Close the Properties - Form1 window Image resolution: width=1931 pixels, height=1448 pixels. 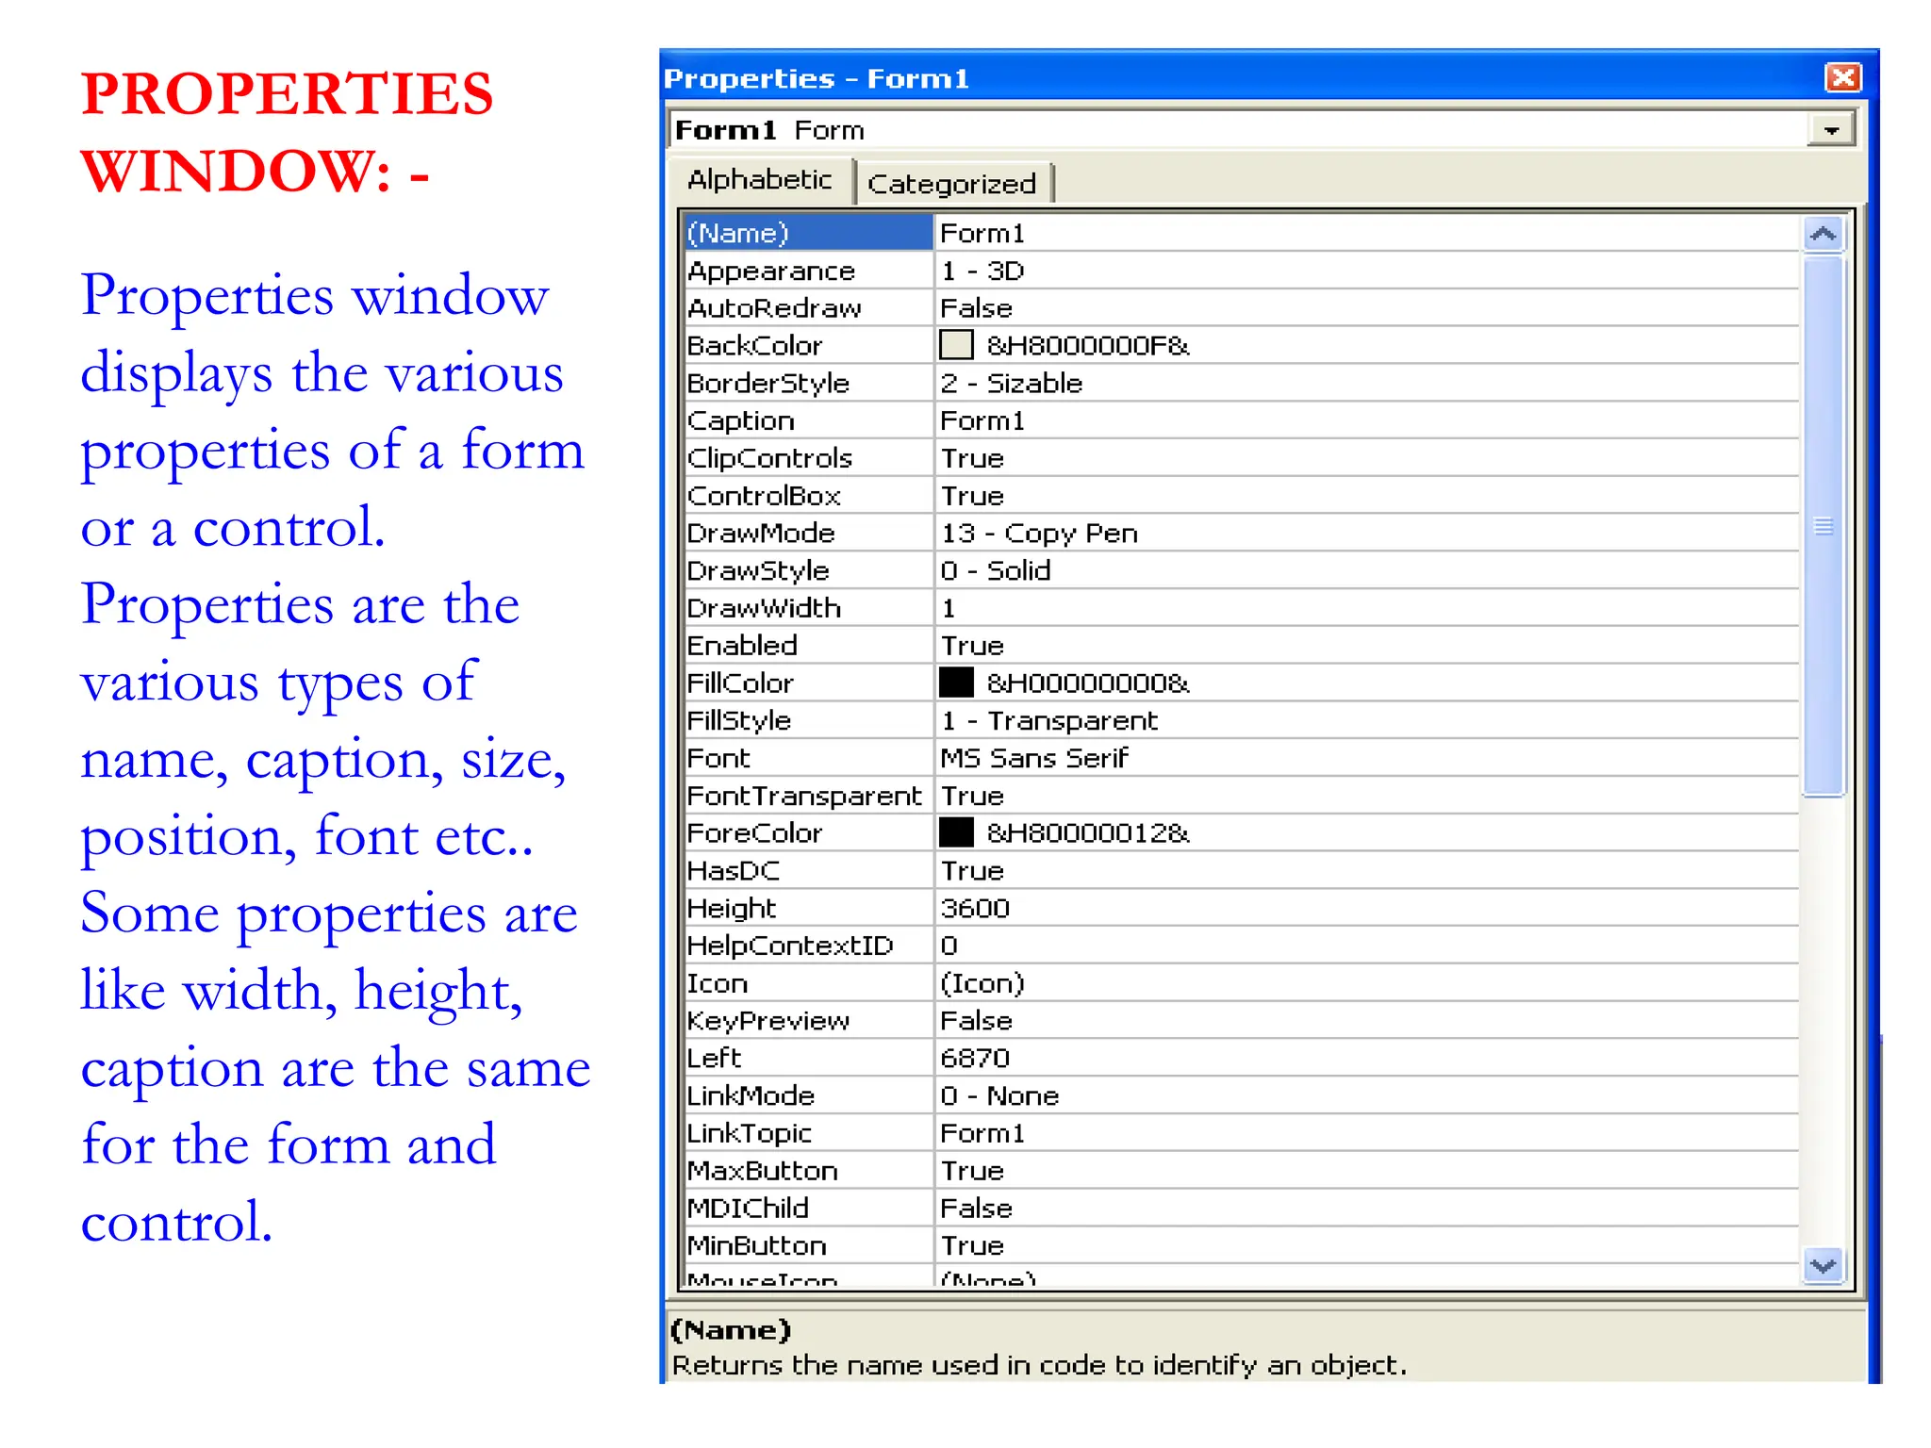click(1842, 77)
